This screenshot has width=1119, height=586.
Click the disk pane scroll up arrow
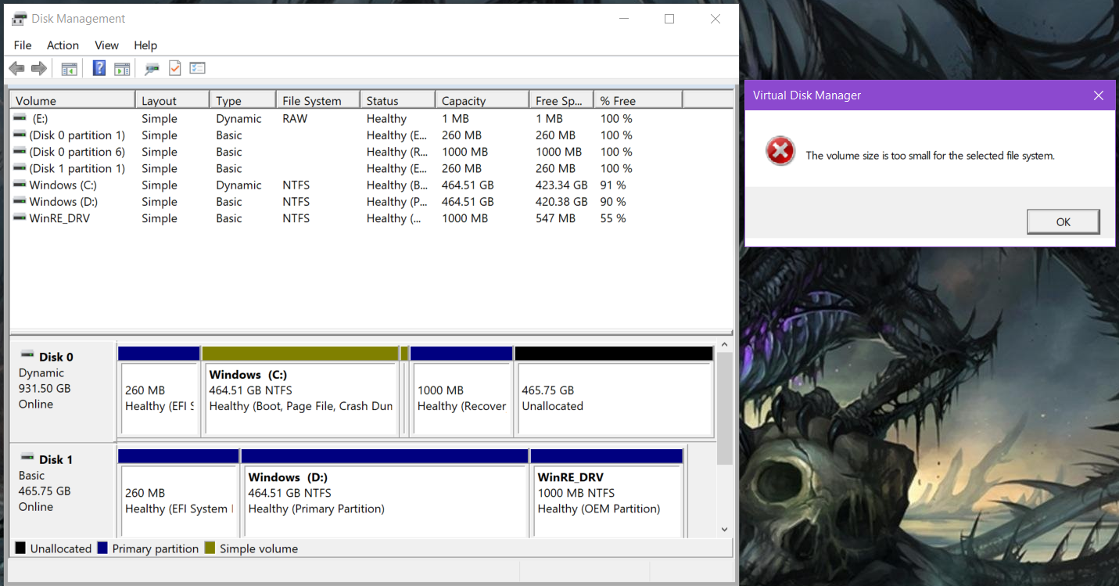[x=724, y=345]
